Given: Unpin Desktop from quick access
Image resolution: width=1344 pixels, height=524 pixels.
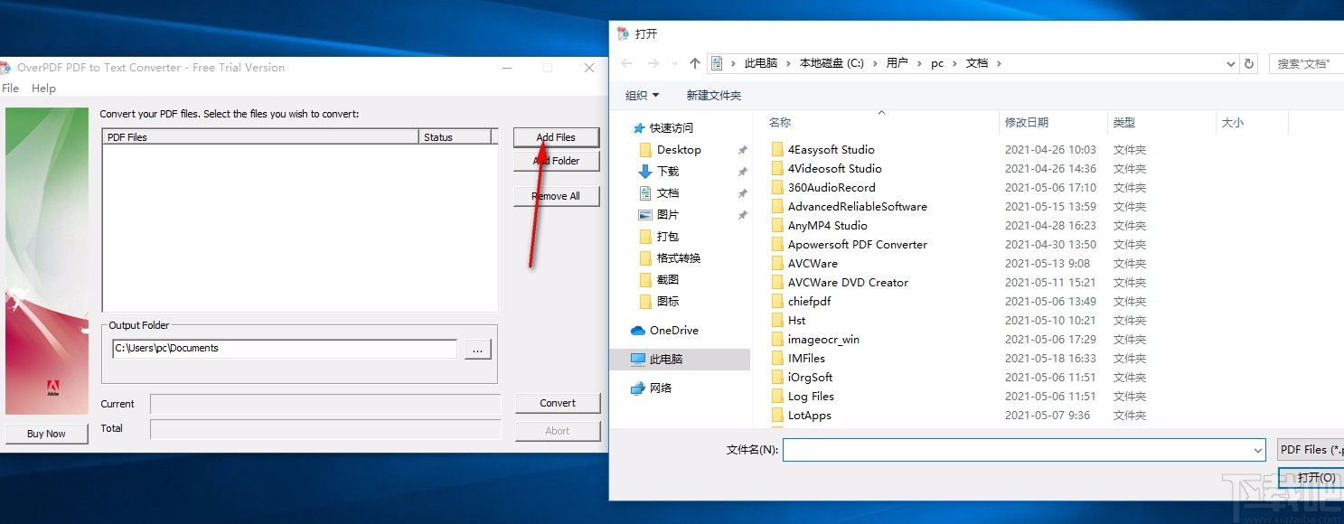Looking at the screenshot, I should tap(742, 149).
